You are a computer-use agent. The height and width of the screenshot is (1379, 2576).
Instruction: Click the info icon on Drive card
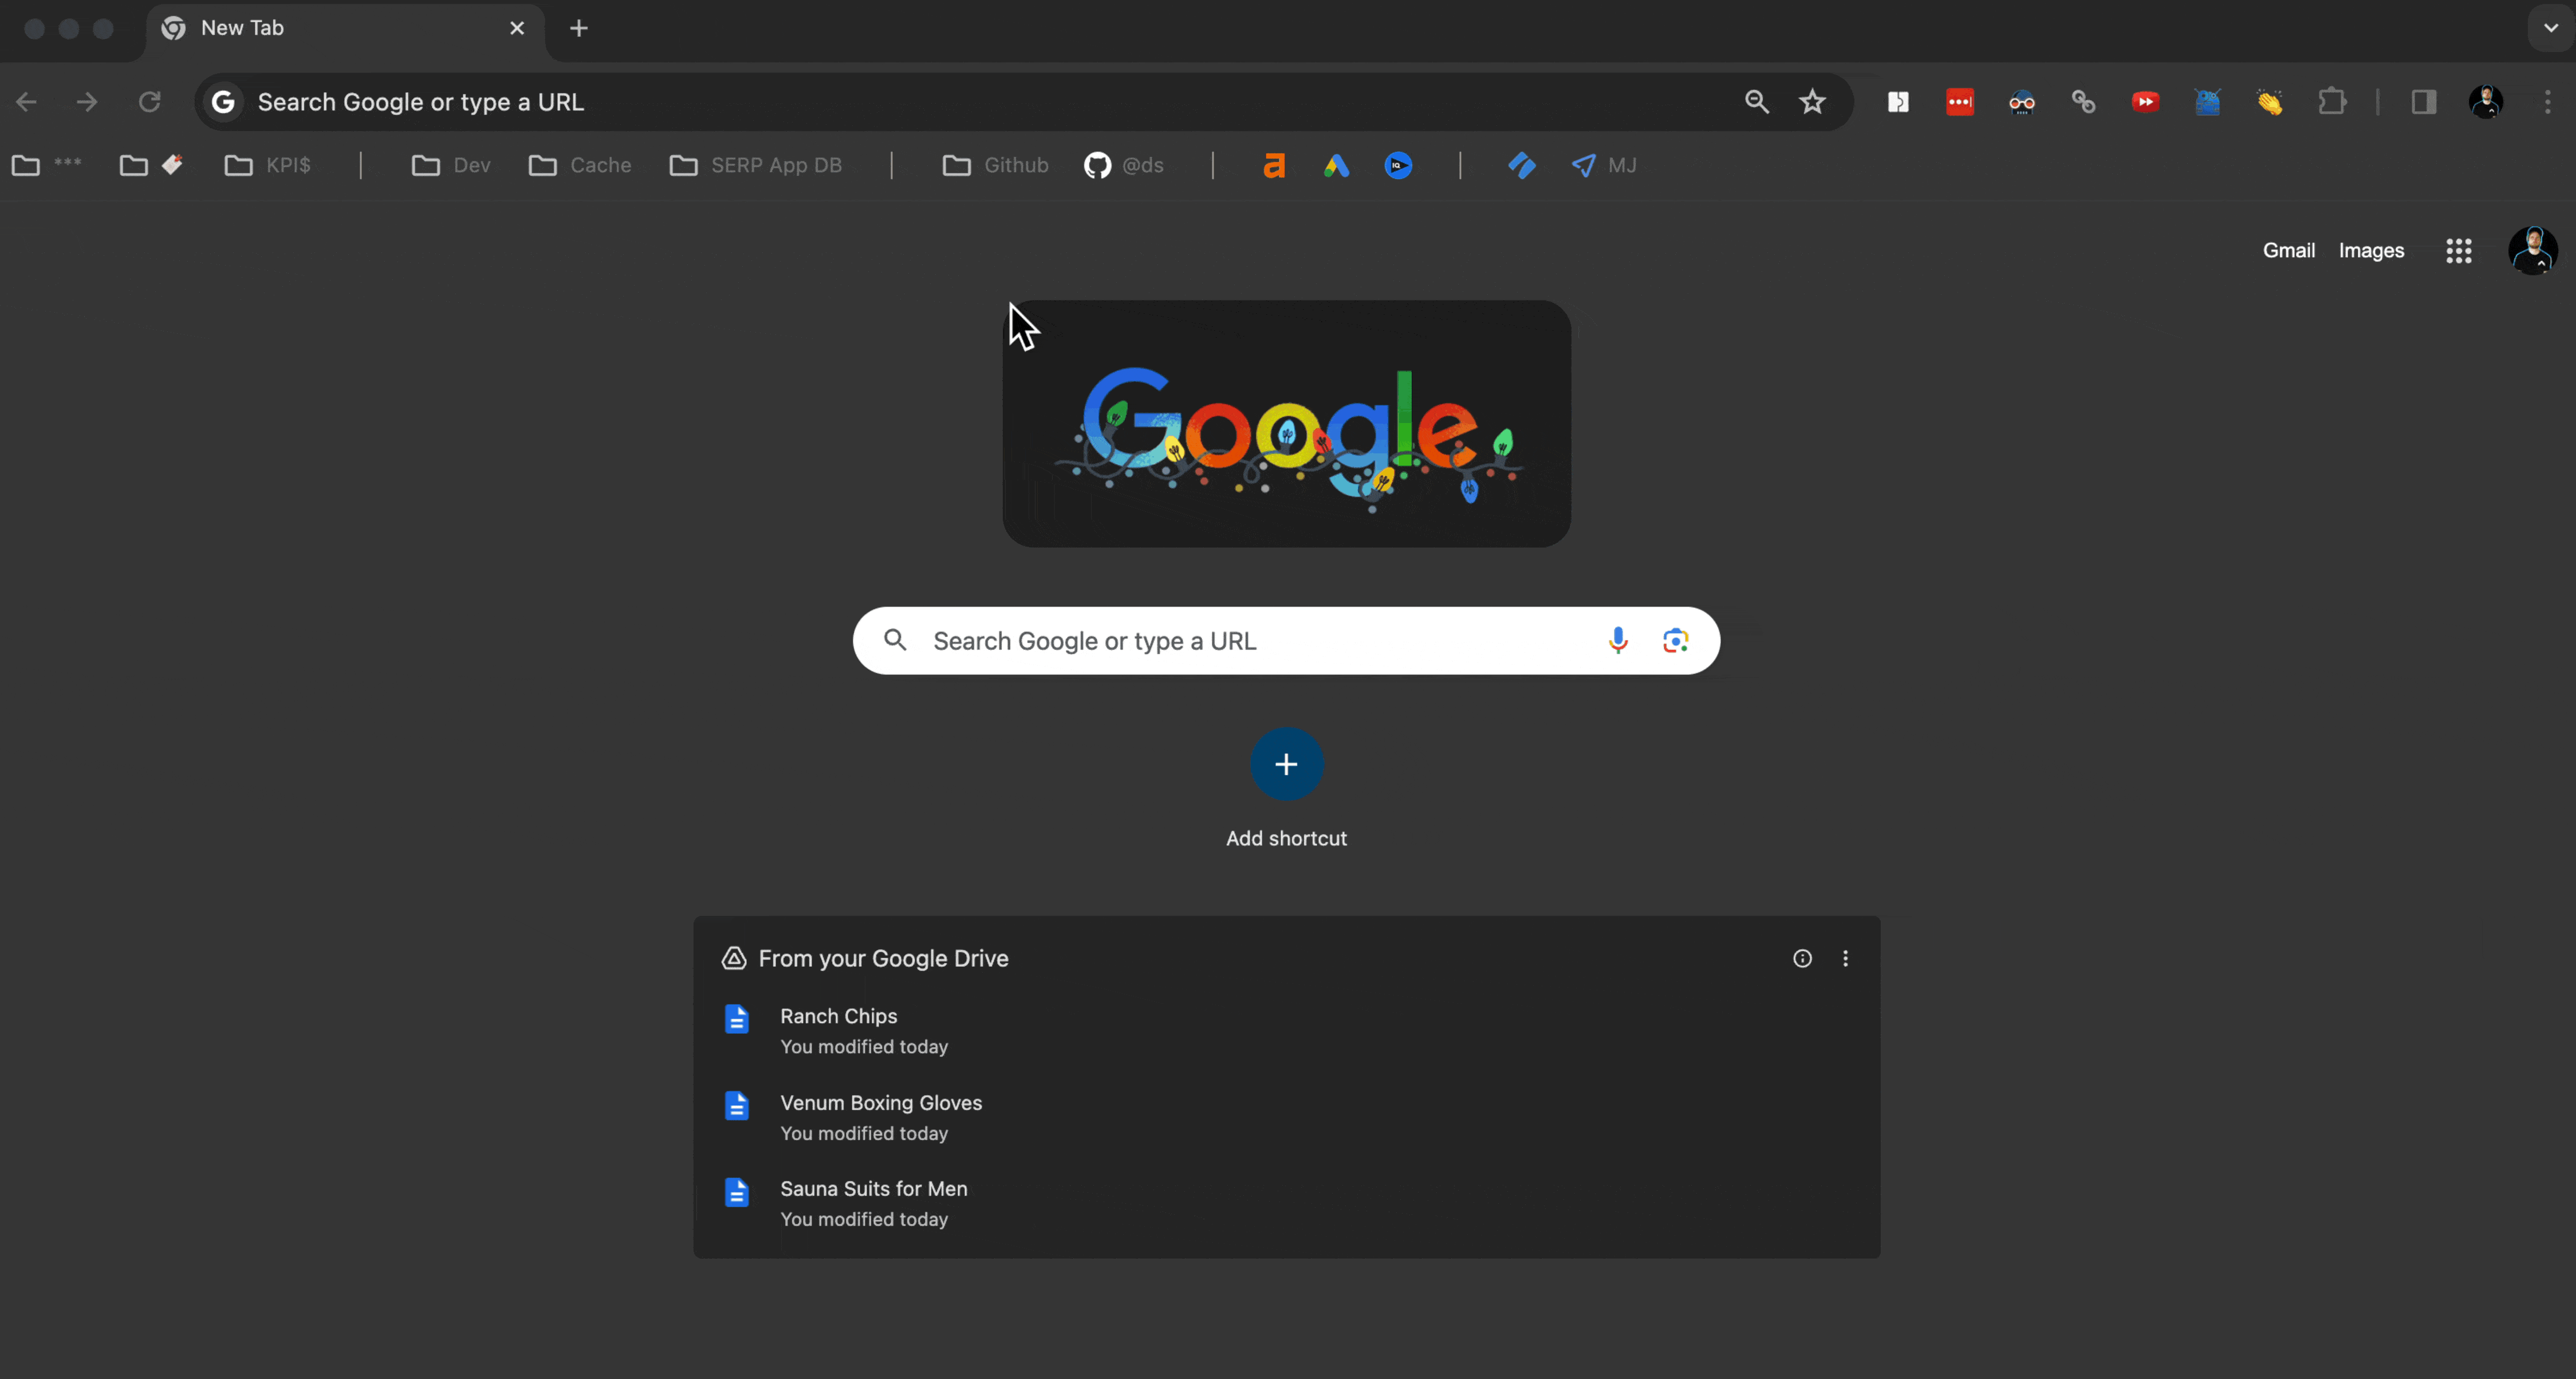tap(1802, 958)
